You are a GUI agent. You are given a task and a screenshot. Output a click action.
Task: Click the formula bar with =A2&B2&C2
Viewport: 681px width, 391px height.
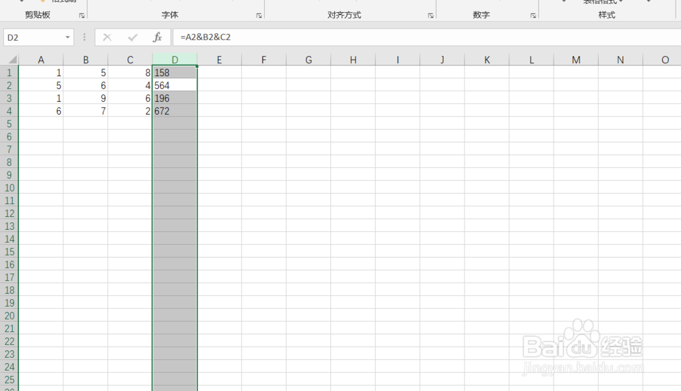(x=426, y=37)
